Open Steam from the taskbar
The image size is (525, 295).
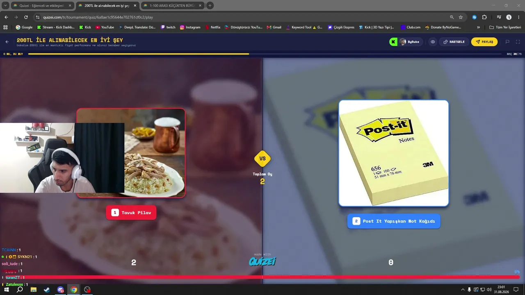47,290
